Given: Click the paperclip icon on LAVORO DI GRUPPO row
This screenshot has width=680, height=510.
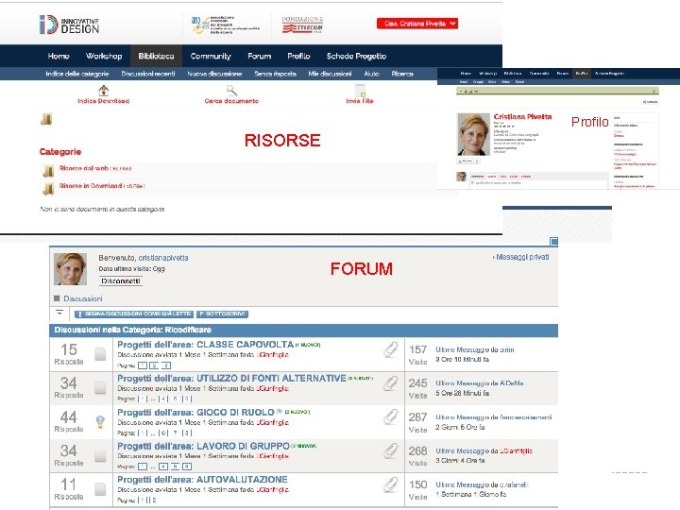Looking at the screenshot, I should coord(391,451).
